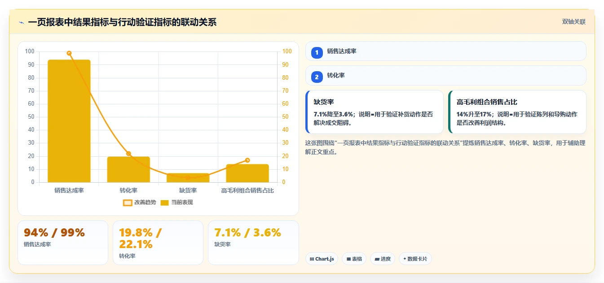Click the 缺货率 bar in chart
Screen dimensions: 604x283
pyautogui.click(x=188, y=178)
